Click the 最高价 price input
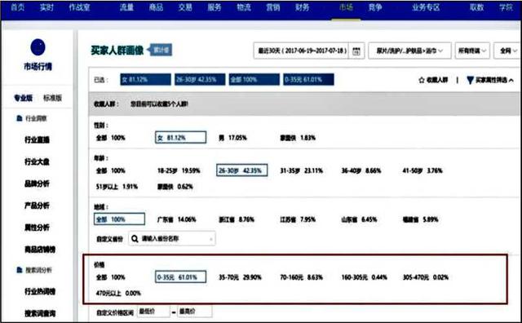This screenshot has width=522, height=323. (x=194, y=312)
